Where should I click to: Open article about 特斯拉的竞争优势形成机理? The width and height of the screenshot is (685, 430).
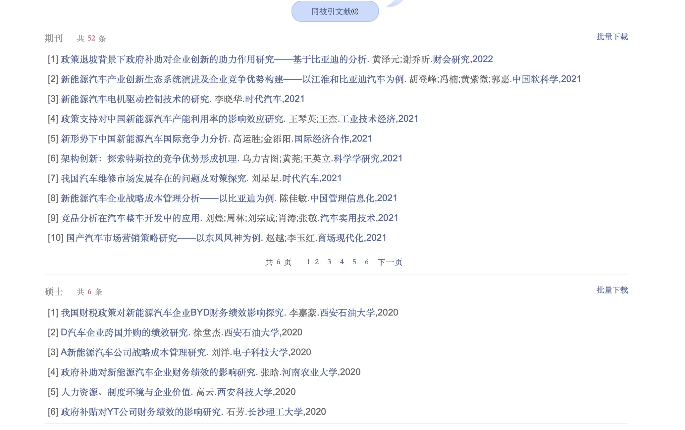(149, 159)
